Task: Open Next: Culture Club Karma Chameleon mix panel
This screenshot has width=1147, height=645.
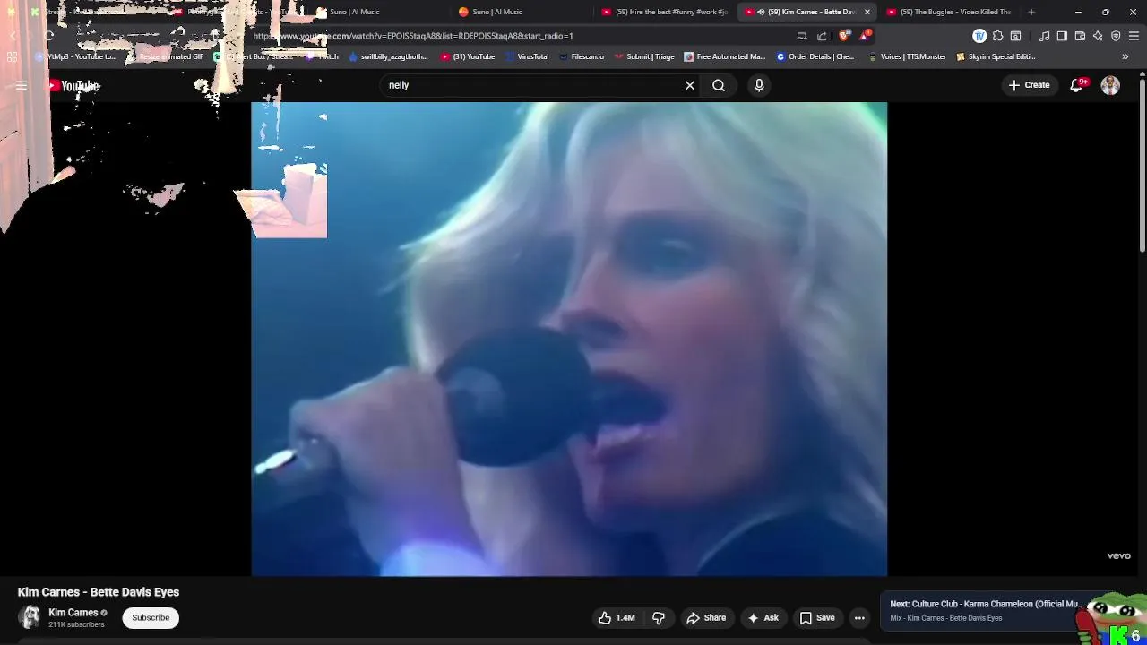Action: 986,610
